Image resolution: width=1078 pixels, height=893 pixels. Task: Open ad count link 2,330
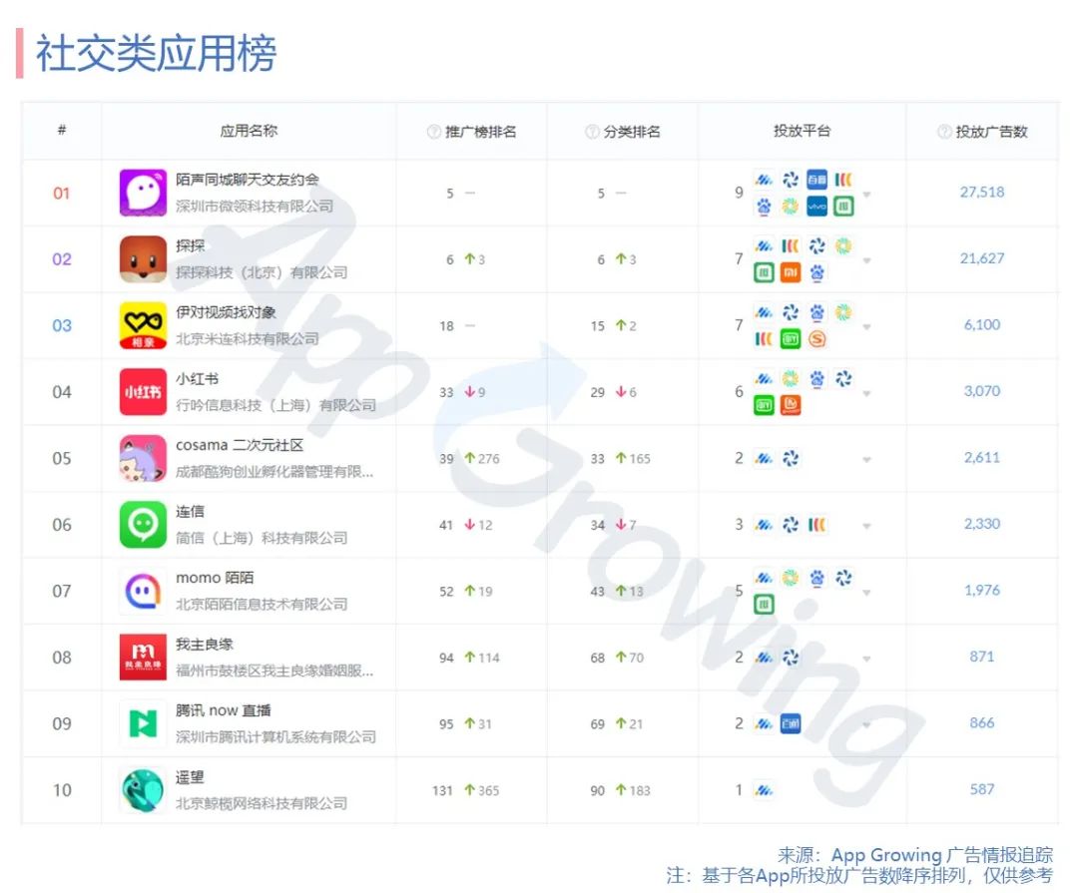click(x=982, y=524)
